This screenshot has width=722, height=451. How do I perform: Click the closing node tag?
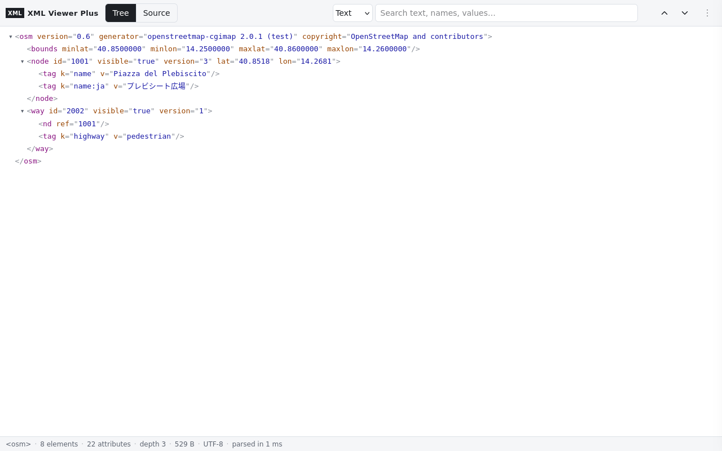42,99
